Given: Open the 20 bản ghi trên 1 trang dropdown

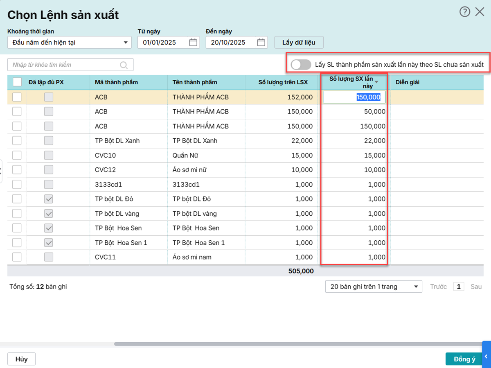Looking at the screenshot, I should point(373,287).
